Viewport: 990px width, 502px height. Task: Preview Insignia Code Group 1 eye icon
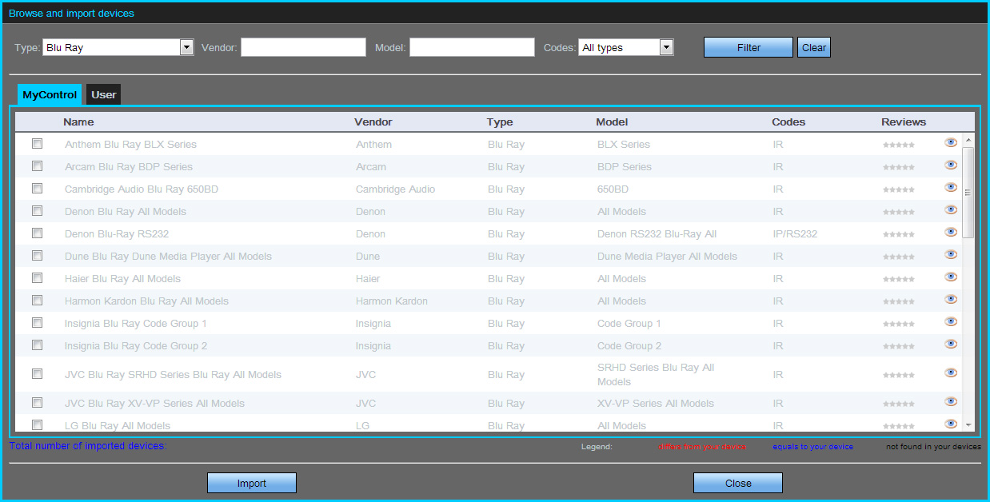[951, 321]
